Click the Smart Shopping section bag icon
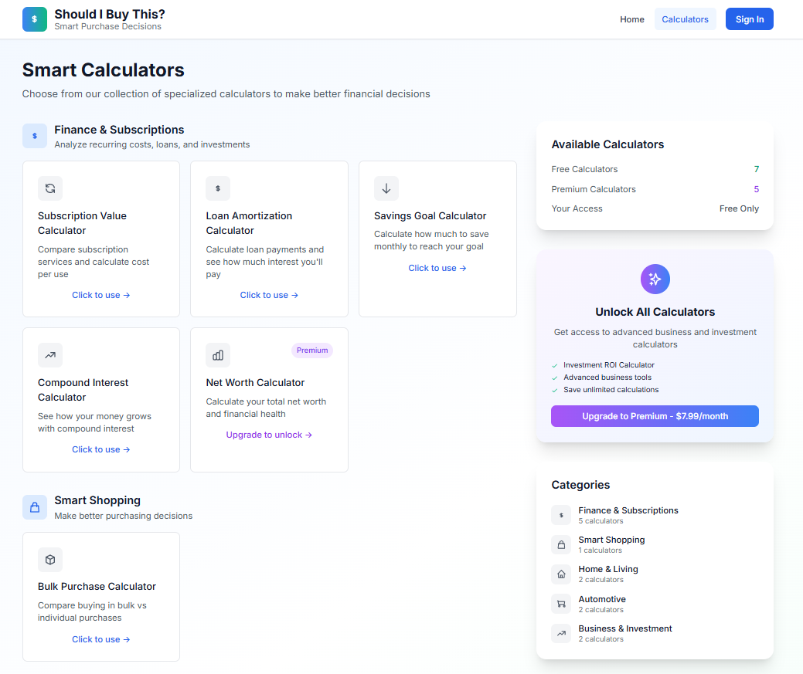The height and width of the screenshot is (674, 803). click(34, 507)
